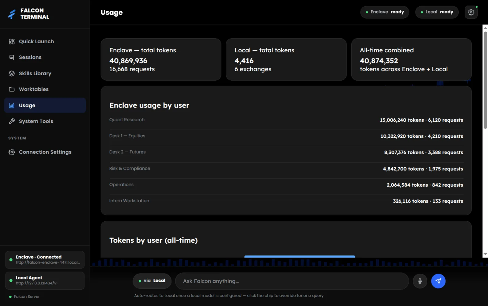Click the Tokens by user (all-time) heading
The height and width of the screenshot is (306, 488).
coord(153,240)
